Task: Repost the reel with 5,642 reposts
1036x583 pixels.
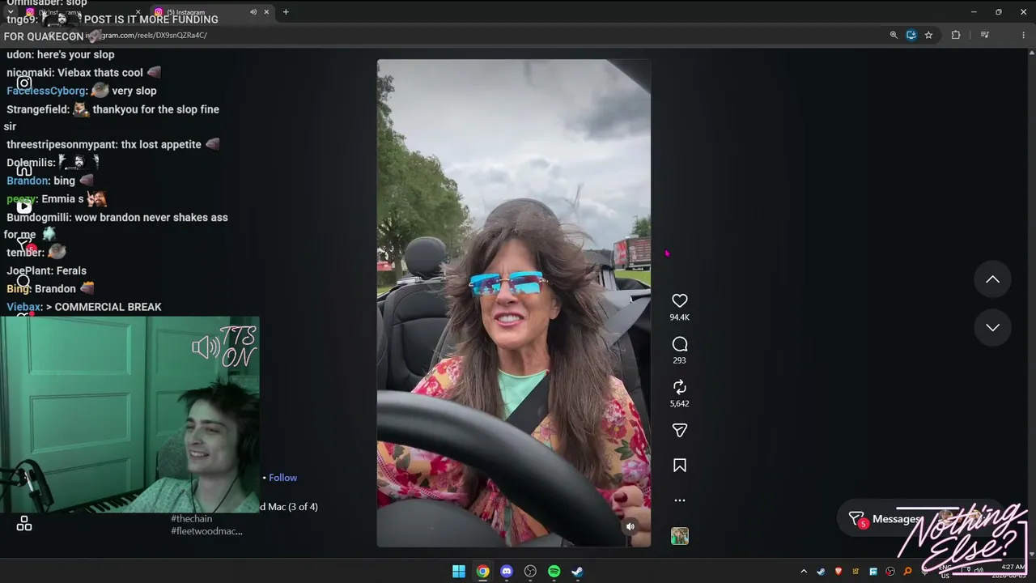Action: [x=679, y=387]
